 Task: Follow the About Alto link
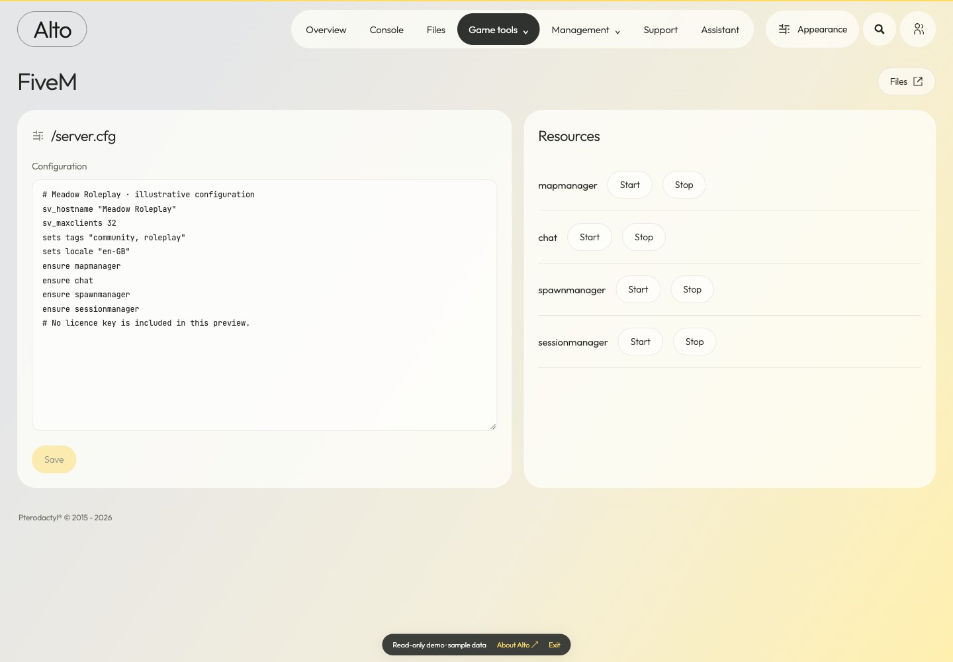click(x=518, y=645)
